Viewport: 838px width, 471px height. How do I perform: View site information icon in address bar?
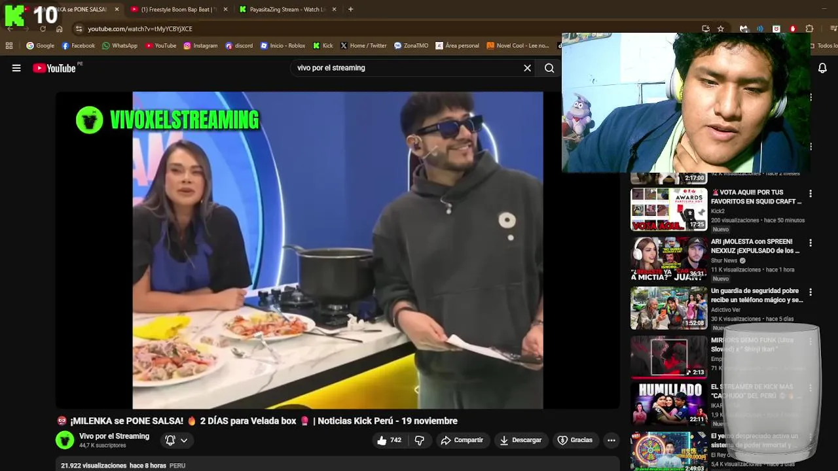[79, 29]
